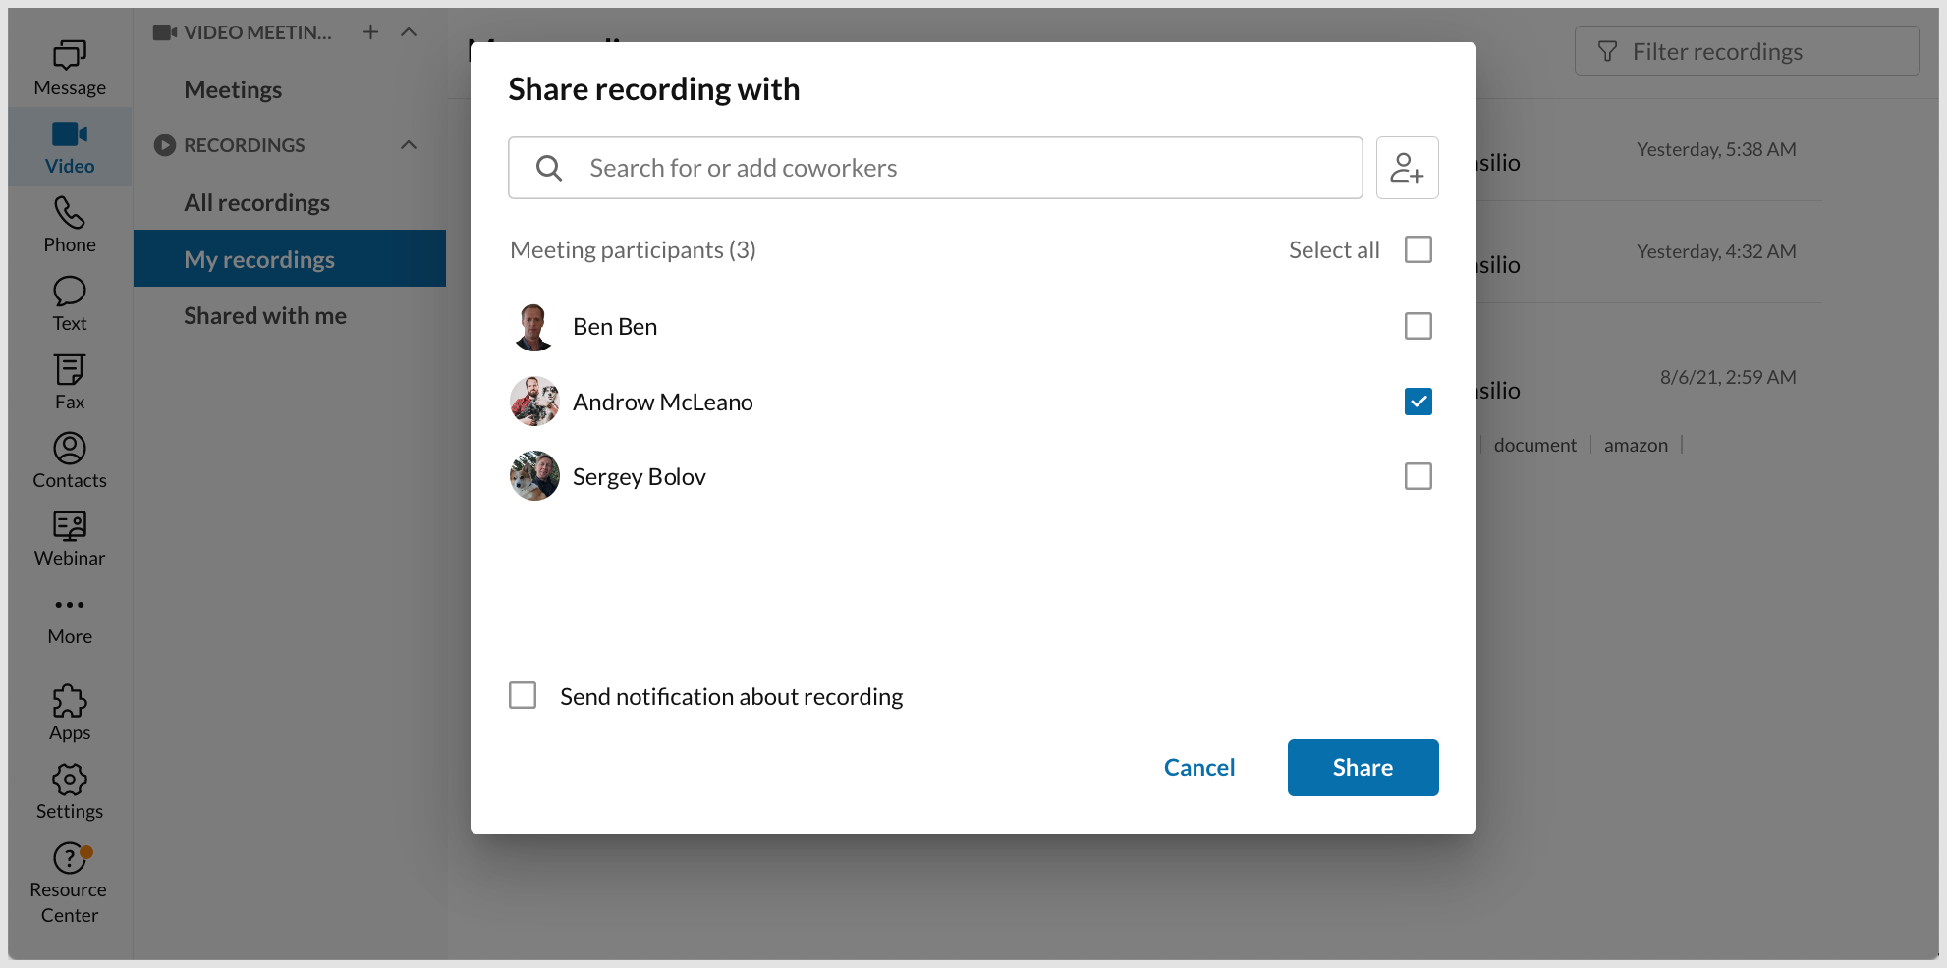Open the Apps section

pos(69,713)
